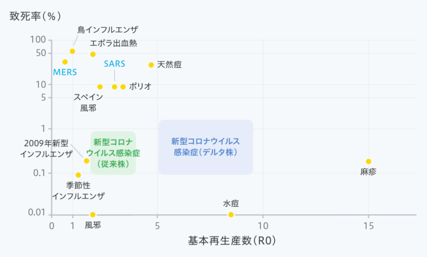Screen dimensions: 427x257
Task: Click the 天然痘 text label
Action: tap(169, 65)
